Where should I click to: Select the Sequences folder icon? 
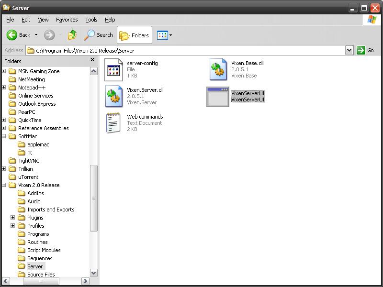click(22, 258)
